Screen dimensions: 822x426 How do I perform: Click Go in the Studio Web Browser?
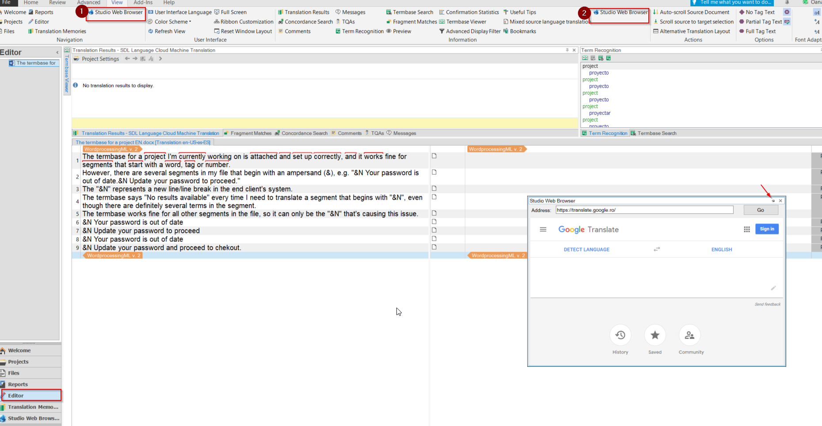(761, 209)
